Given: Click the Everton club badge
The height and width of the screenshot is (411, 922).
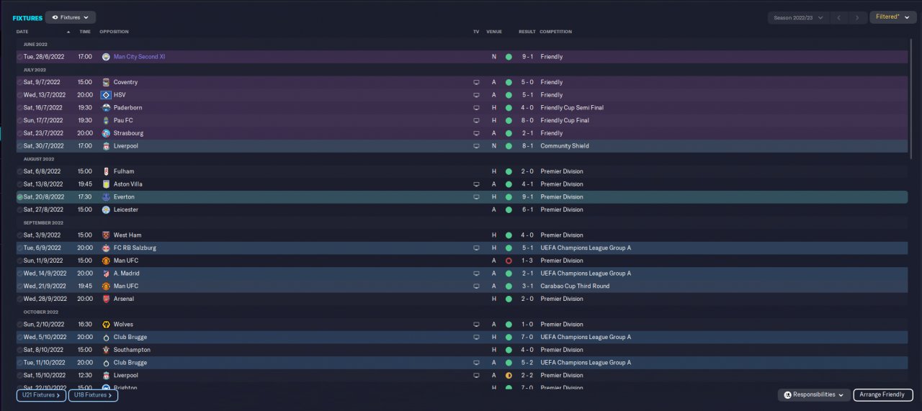Looking at the screenshot, I should 106,197.
